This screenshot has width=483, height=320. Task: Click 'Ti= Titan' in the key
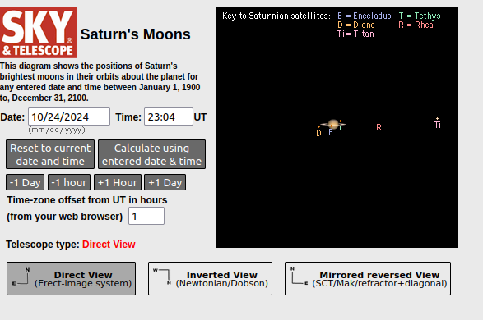click(355, 34)
